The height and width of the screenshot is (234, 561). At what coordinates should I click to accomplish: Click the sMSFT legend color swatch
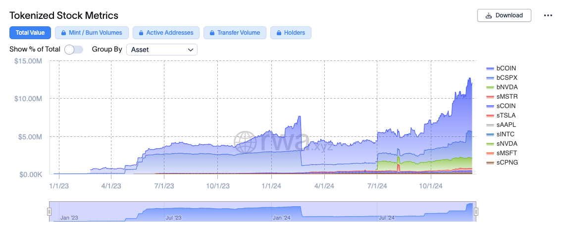click(490, 153)
